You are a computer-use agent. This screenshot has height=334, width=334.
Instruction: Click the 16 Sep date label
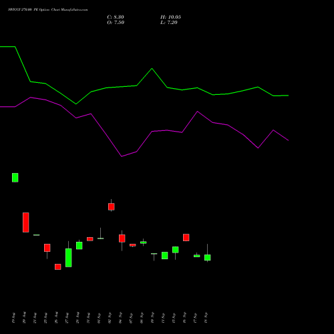point(185,318)
